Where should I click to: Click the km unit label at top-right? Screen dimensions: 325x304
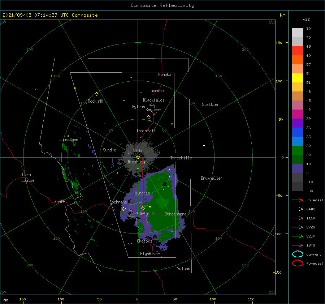pos(283,15)
